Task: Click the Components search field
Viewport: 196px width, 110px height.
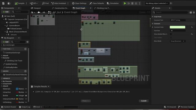Action: [20, 12]
